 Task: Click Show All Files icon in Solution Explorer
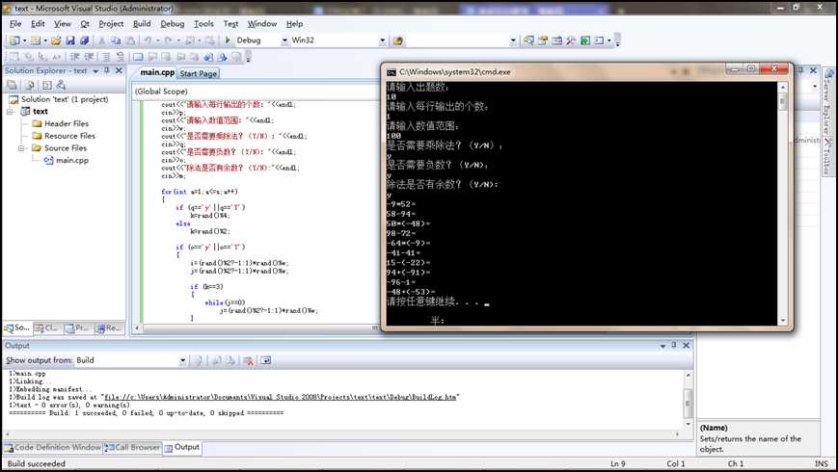(x=29, y=85)
